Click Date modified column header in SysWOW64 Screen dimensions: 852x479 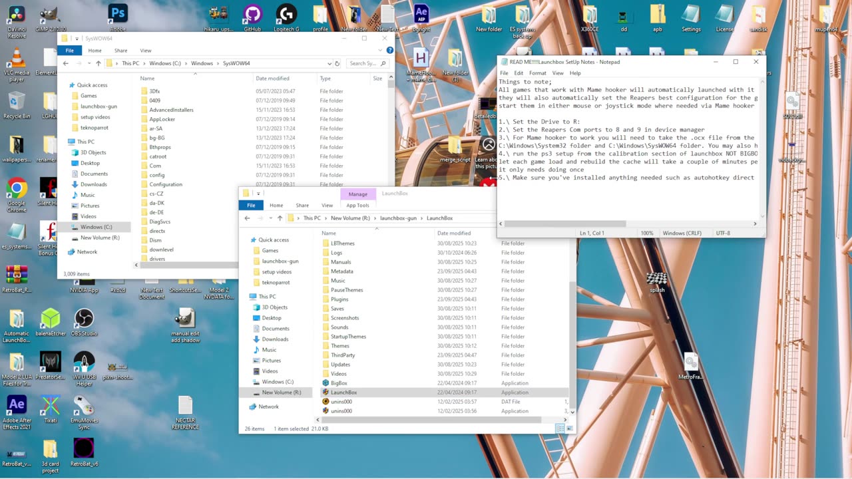tap(272, 79)
